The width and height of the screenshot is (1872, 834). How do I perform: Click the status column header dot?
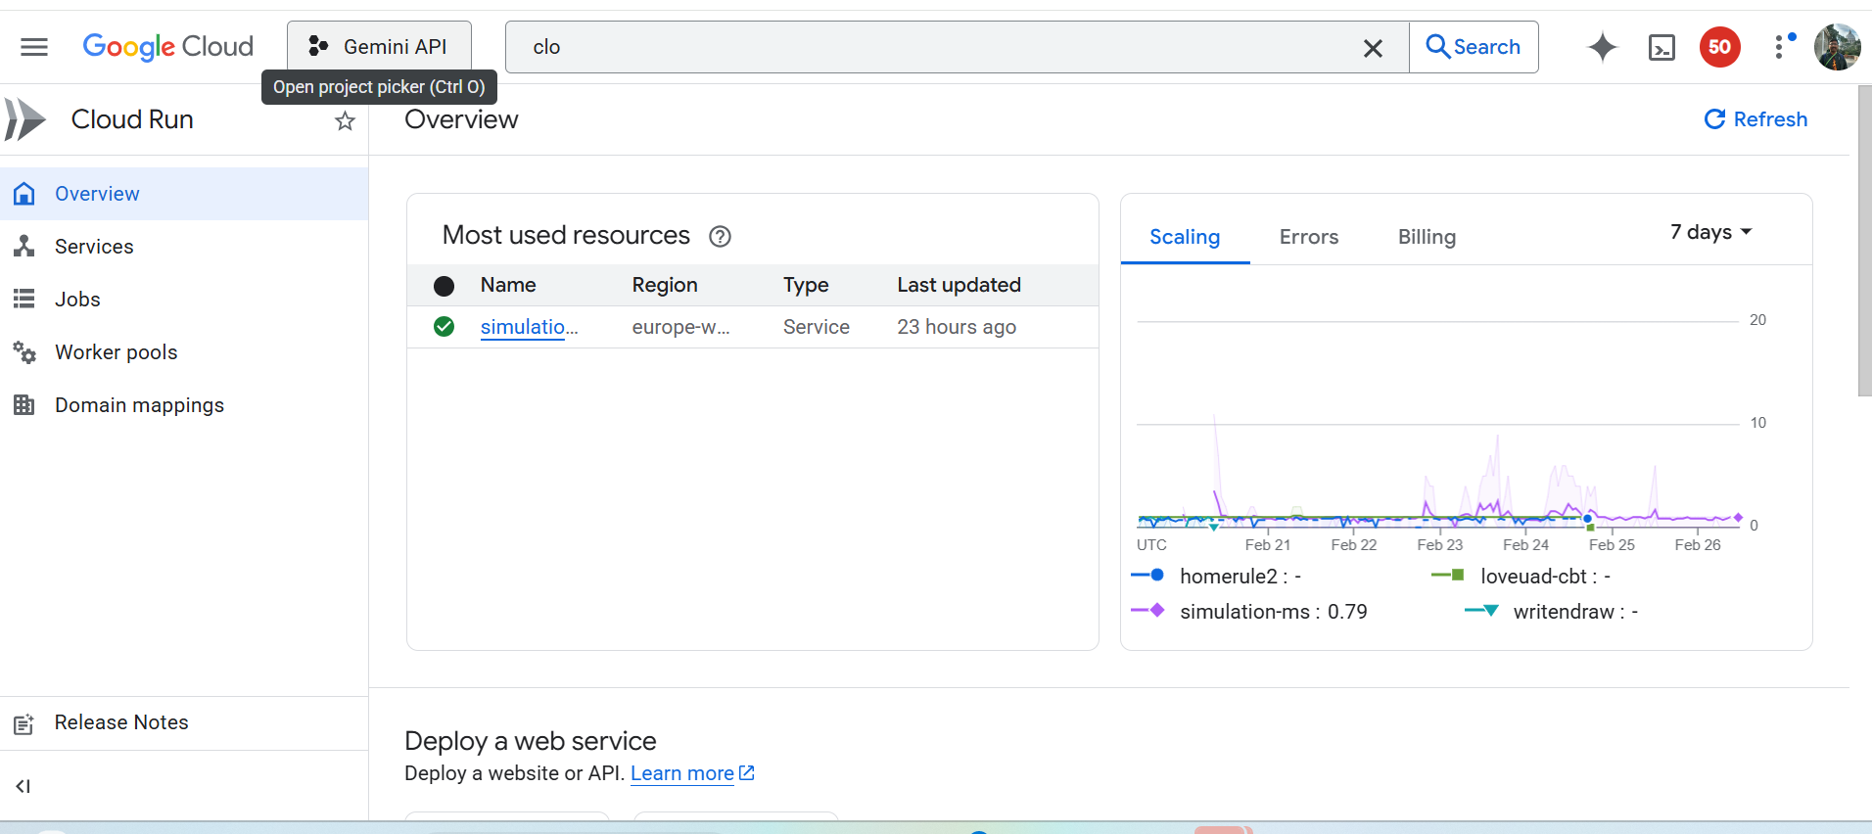coord(444,286)
